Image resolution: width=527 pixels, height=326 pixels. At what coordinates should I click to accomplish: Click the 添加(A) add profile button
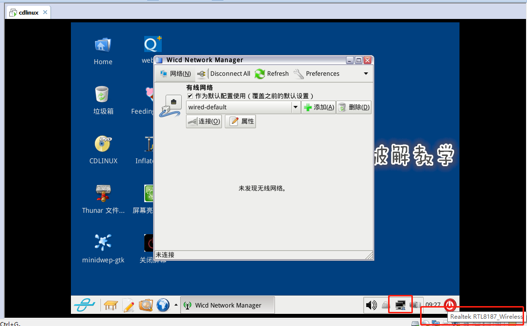(x=319, y=107)
